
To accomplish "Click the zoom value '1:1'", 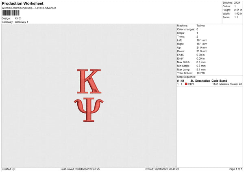I will tap(236, 17).
